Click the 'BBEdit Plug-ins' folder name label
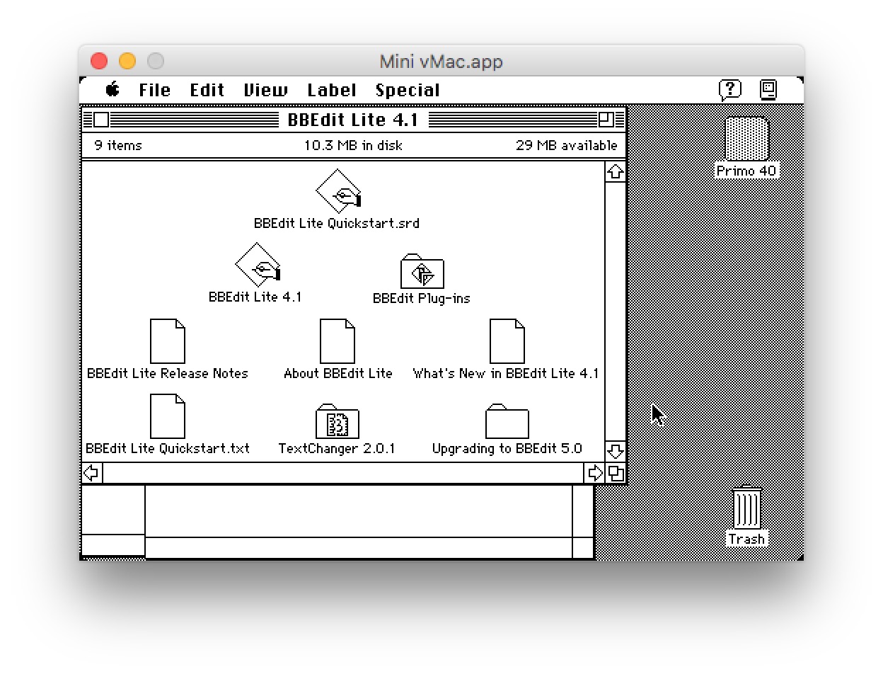883x674 pixels. [x=422, y=298]
